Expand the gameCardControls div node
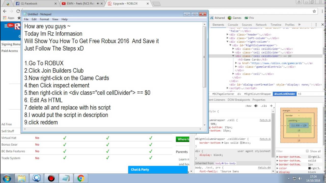 [x=236, y=67]
